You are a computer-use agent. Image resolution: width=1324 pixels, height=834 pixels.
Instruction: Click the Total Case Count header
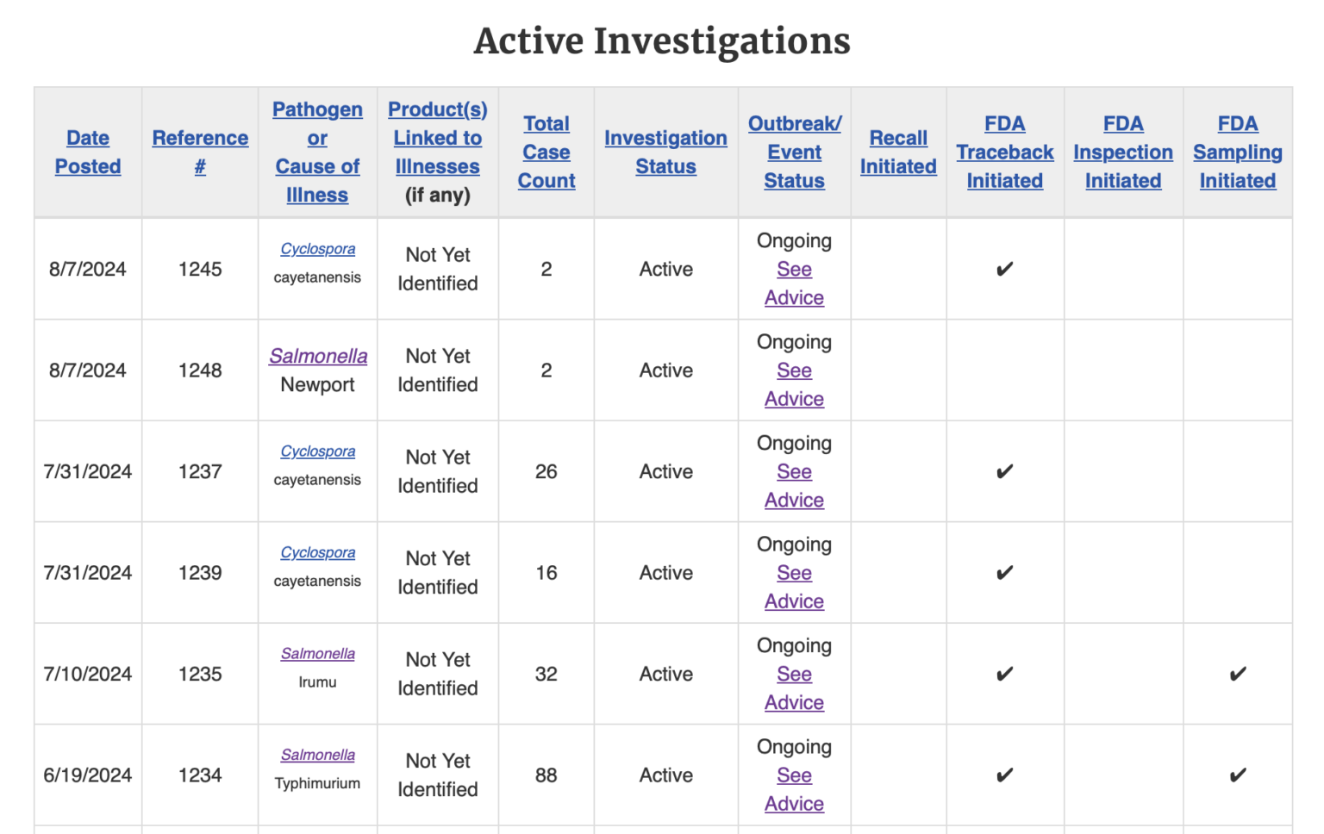click(546, 152)
